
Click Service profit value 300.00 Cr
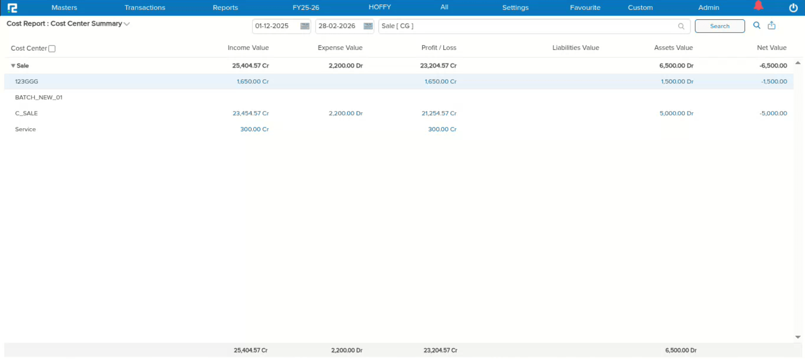[x=442, y=129]
